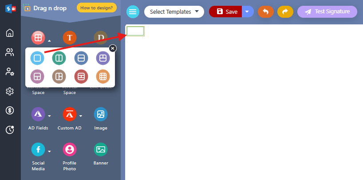
Task: Choose the purple top-row split-bottom layout
Action: pos(103,58)
